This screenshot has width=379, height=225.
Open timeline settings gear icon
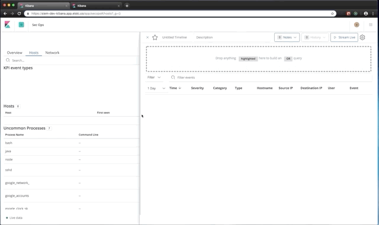[362, 37]
